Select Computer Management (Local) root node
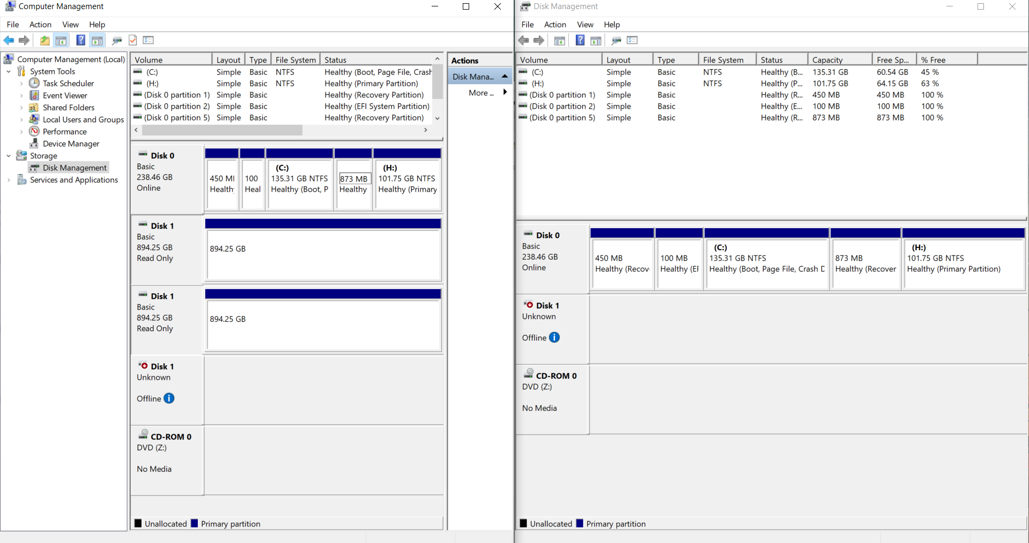The width and height of the screenshot is (1029, 543). [71, 59]
